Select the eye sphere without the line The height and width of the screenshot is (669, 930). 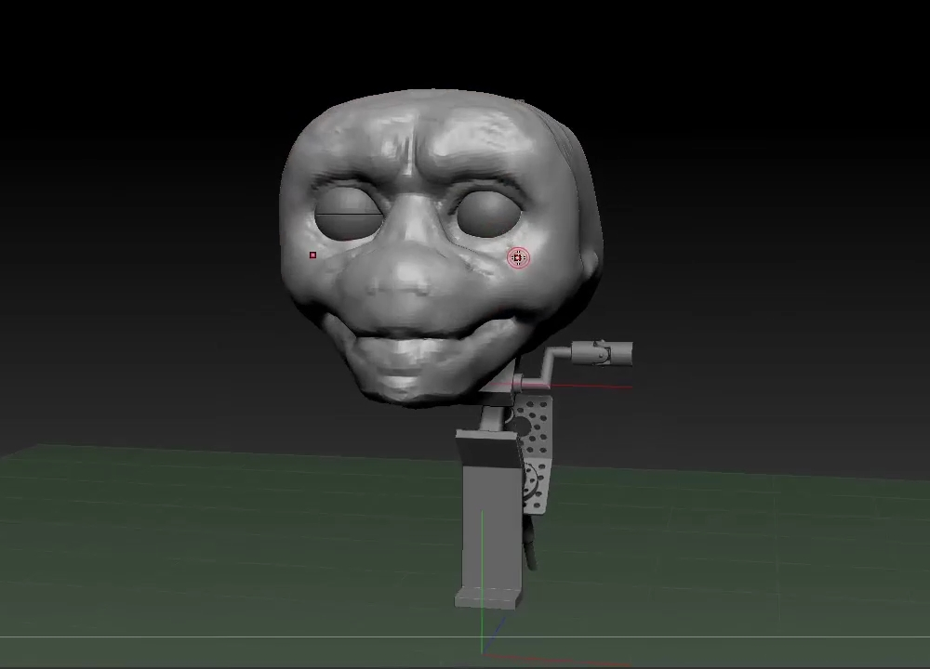(487, 212)
